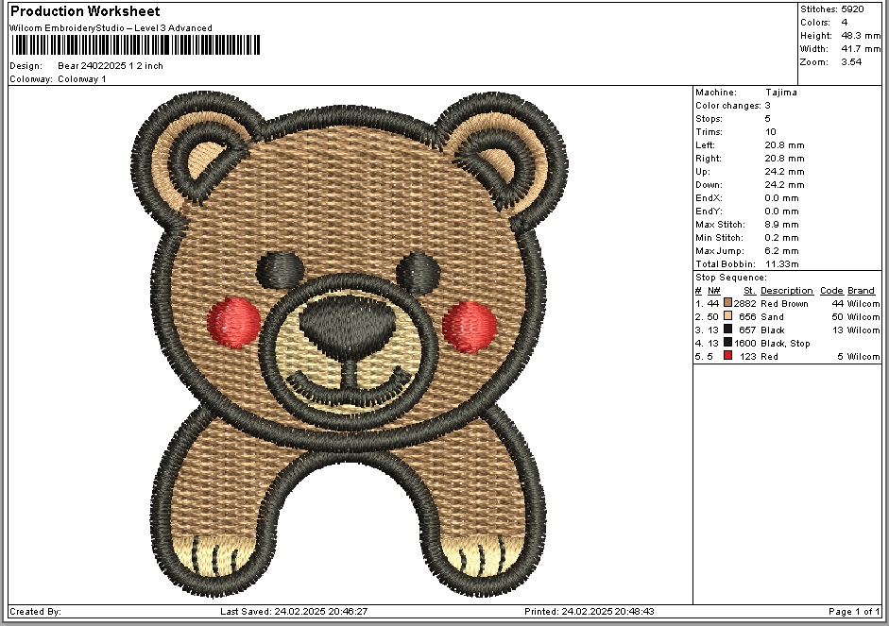The image size is (889, 626).
Task: Click the design name Bear 24022025
Action: (111, 66)
